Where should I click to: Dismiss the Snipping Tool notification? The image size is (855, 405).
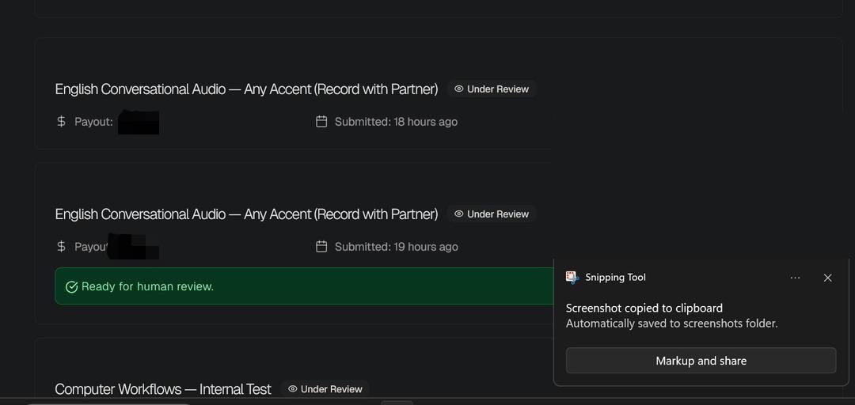827,278
